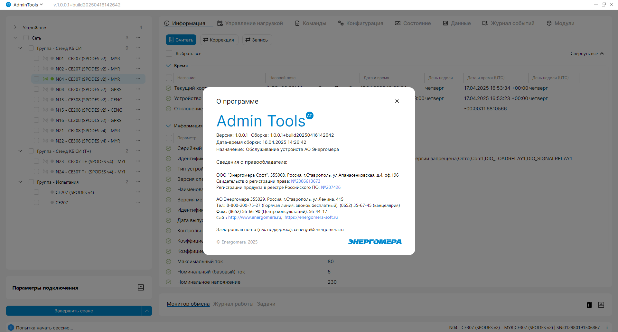Click the 'Коррекция' button

tap(219, 40)
